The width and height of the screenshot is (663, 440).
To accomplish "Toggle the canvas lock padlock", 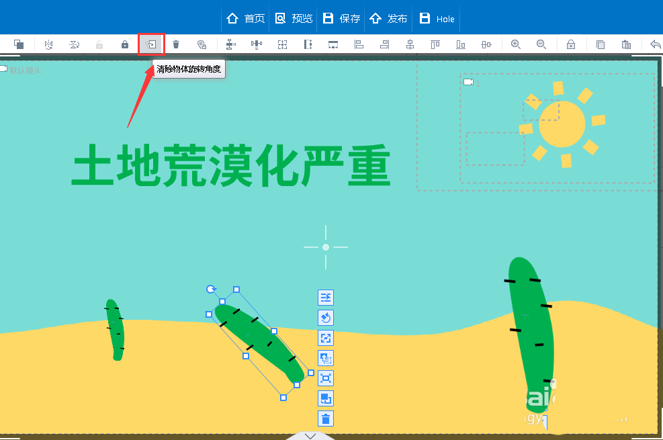I will click(x=571, y=44).
